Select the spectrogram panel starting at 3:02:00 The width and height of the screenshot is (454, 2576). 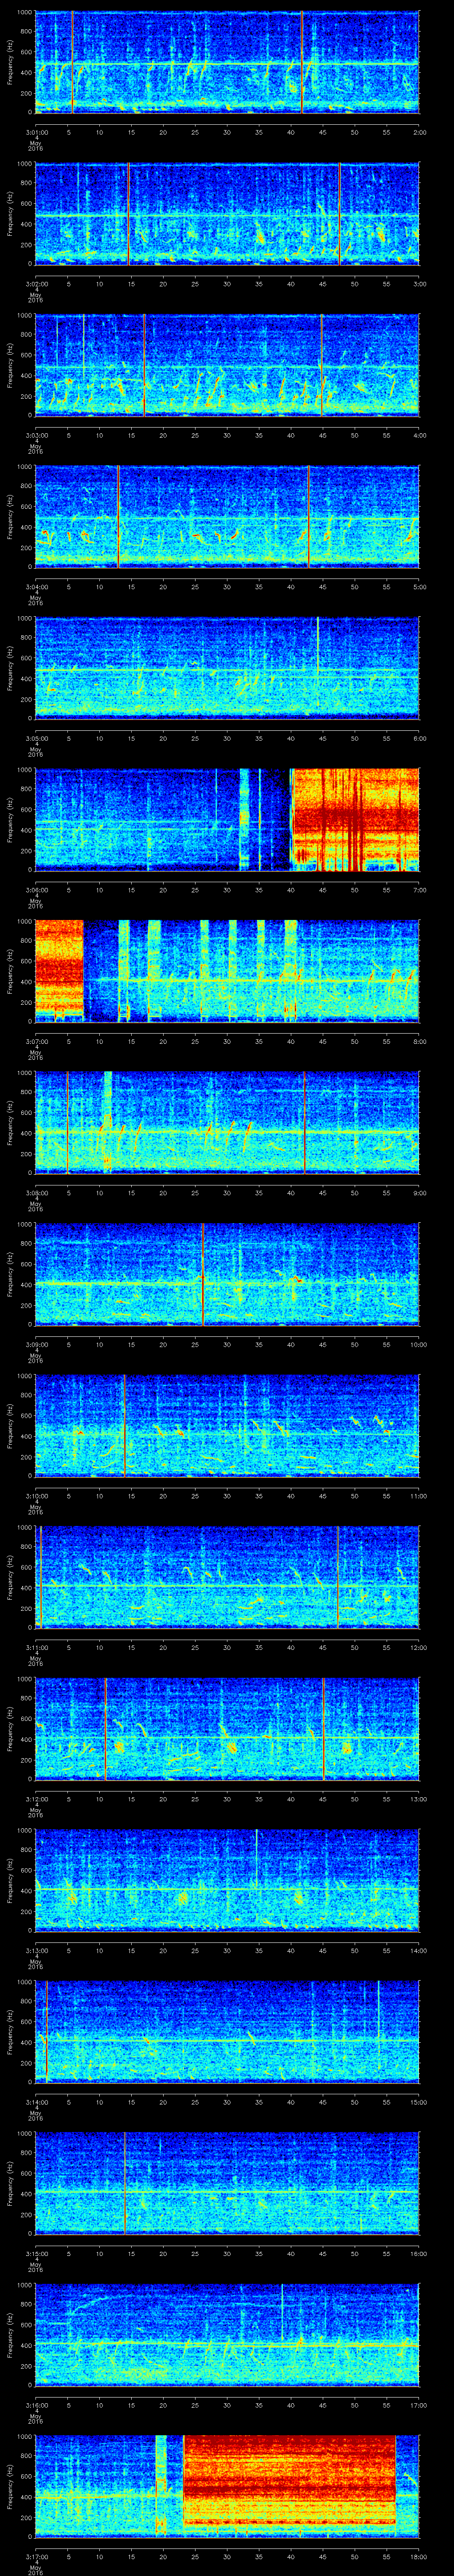(227, 214)
